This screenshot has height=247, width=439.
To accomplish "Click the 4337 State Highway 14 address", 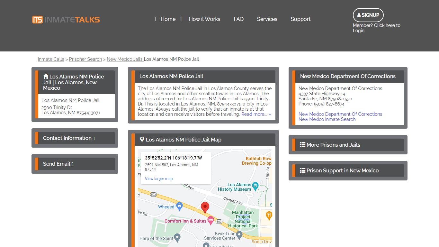I will [322, 94].
